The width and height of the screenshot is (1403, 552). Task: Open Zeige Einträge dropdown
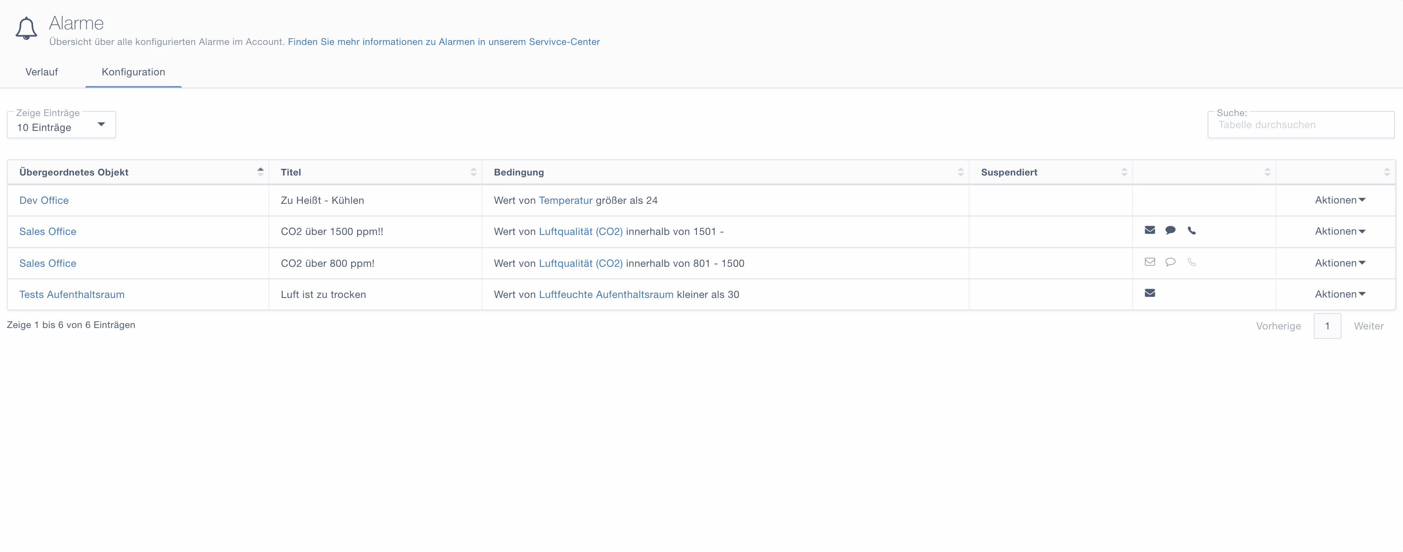(61, 125)
